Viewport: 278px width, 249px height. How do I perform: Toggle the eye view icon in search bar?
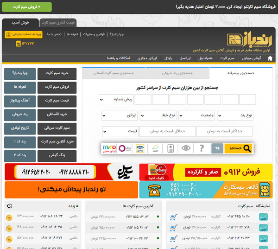[x=186, y=148]
